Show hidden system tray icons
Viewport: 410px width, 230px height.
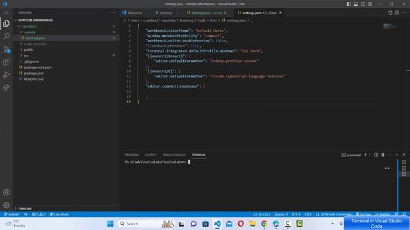tap(332, 224)
